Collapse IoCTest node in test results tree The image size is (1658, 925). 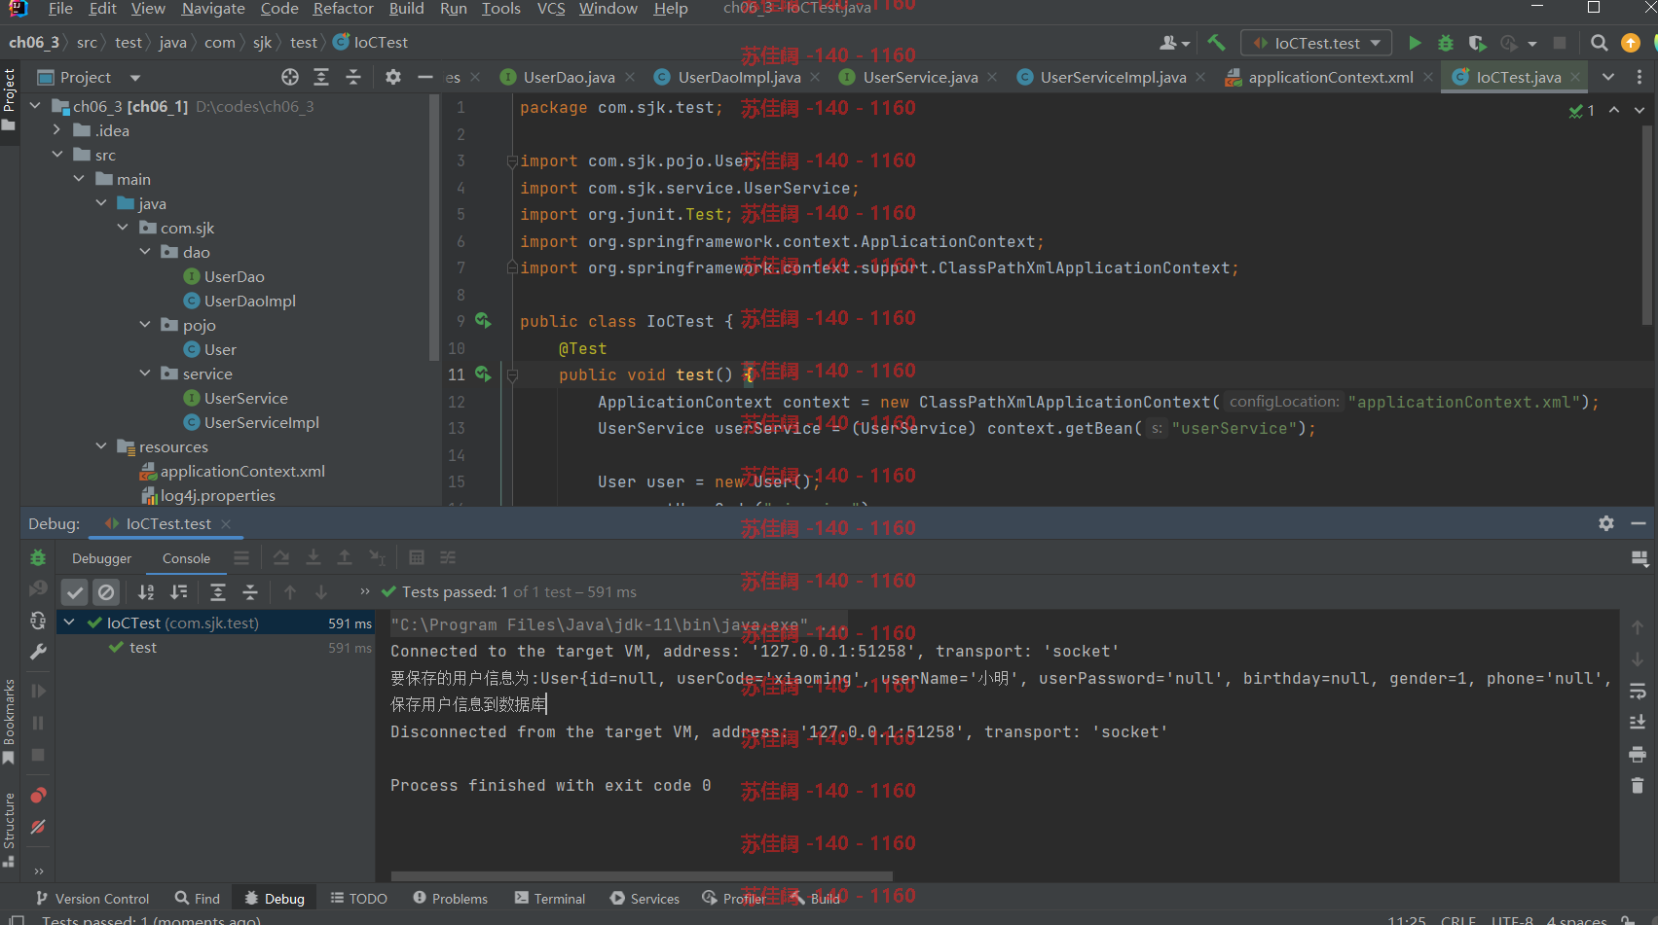(x=70, y=622)
